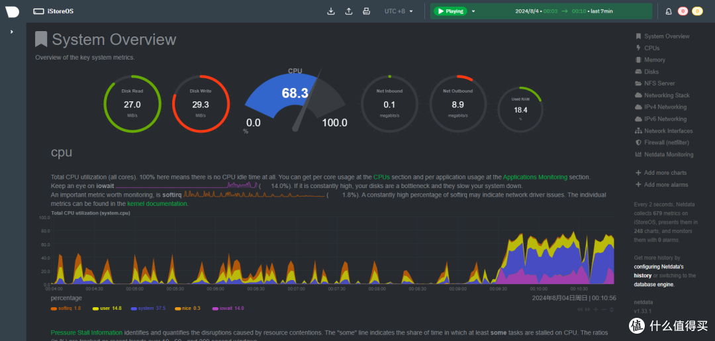Expand the Playing mode dropdown arrow
Viewport: 715px width, 341px height.
point(473,11)
